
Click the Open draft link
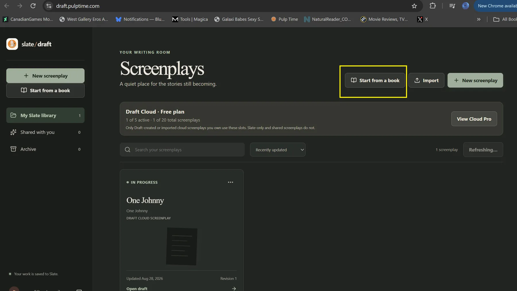(x=137, y=288)
